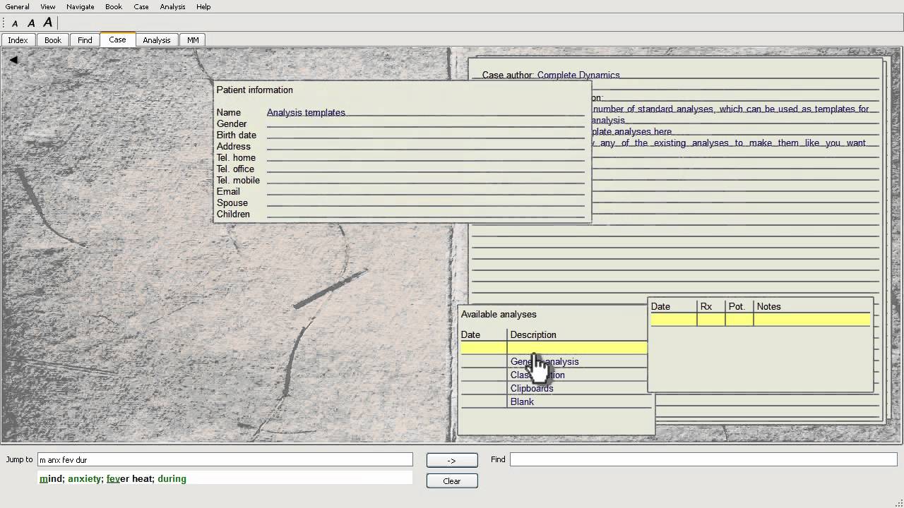904x508 pixels.
Task: Open the Book menu
Action: pos(114,6)
